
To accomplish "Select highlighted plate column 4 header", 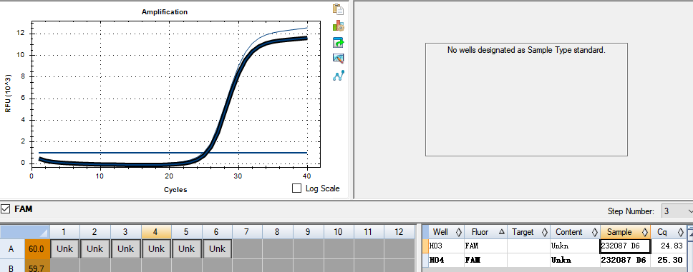I will [x=156, y=231].
